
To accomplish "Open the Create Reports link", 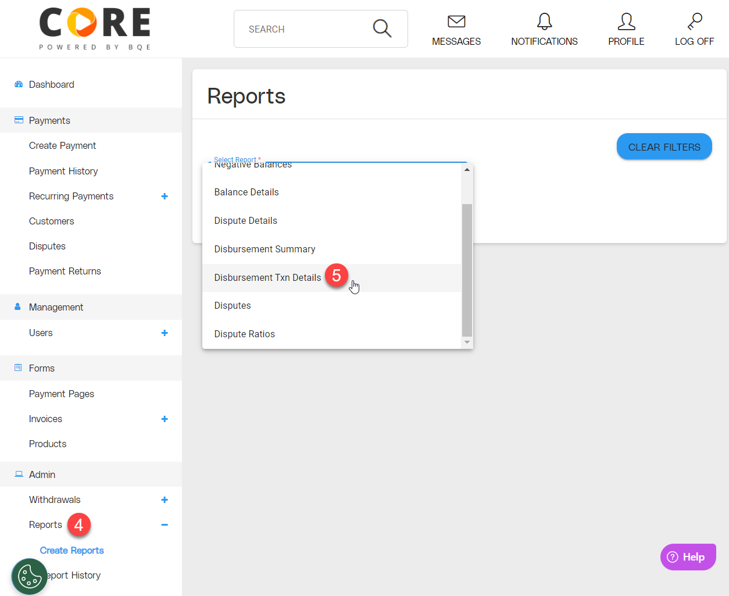I will (72, 550).
